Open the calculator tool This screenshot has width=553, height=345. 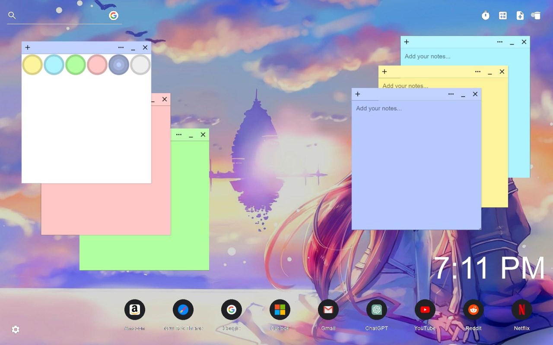tap(503, 16)
